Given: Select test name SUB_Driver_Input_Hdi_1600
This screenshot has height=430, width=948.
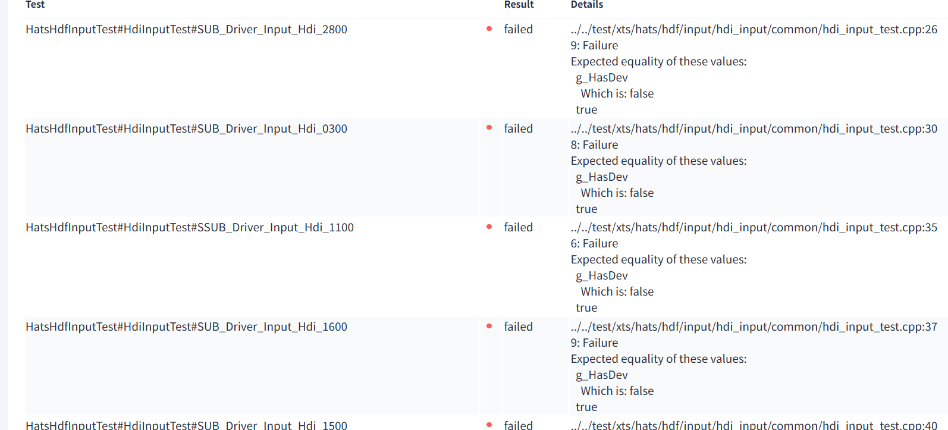Looking at the screenshot, I should click(186, 327).
